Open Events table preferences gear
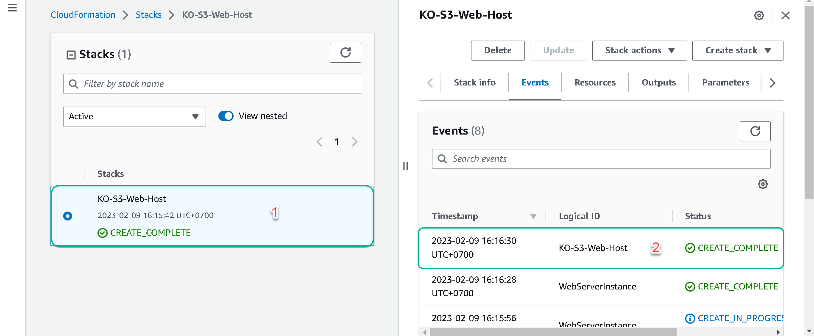The height and width of the screenshot is (336, 814). click(x=763, y=184)
